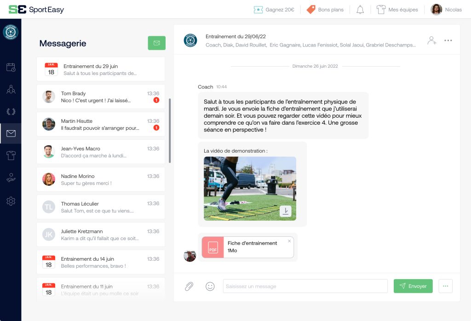Open the Fiche d'entrainement attachment
471x321 pixels.
point(248,247)
